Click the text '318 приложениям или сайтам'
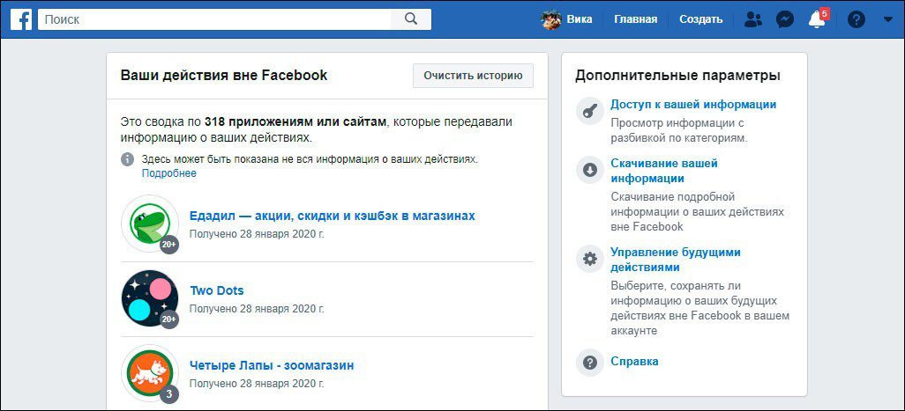Viewport: 905px width, 411px height. click(295, 122)
